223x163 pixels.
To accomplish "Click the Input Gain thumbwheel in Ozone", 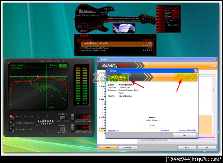I will point(72,117).
